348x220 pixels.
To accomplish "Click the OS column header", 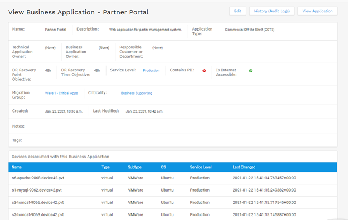I will click(163, 167).
